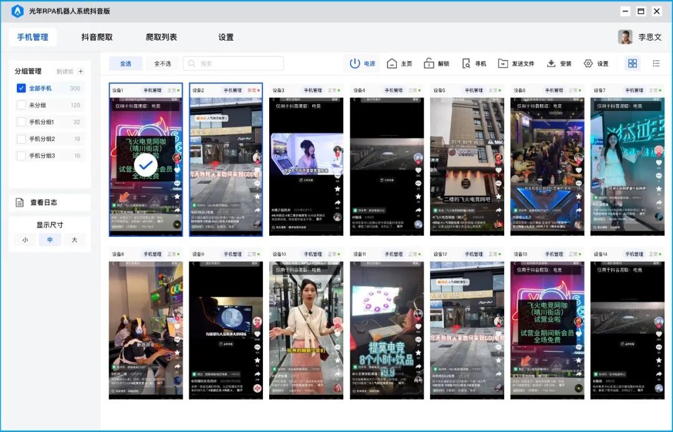Switch to list view layout

656,64
